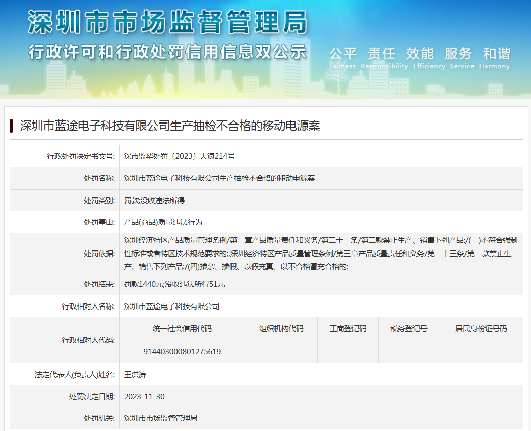Click the 行政许可和行政处罚信用信息双公示 banner subtitle

pos(167,52)
